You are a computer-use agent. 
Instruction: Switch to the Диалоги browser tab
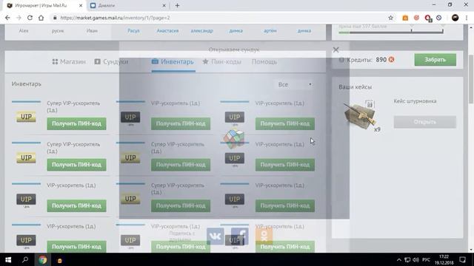point(128,5)
